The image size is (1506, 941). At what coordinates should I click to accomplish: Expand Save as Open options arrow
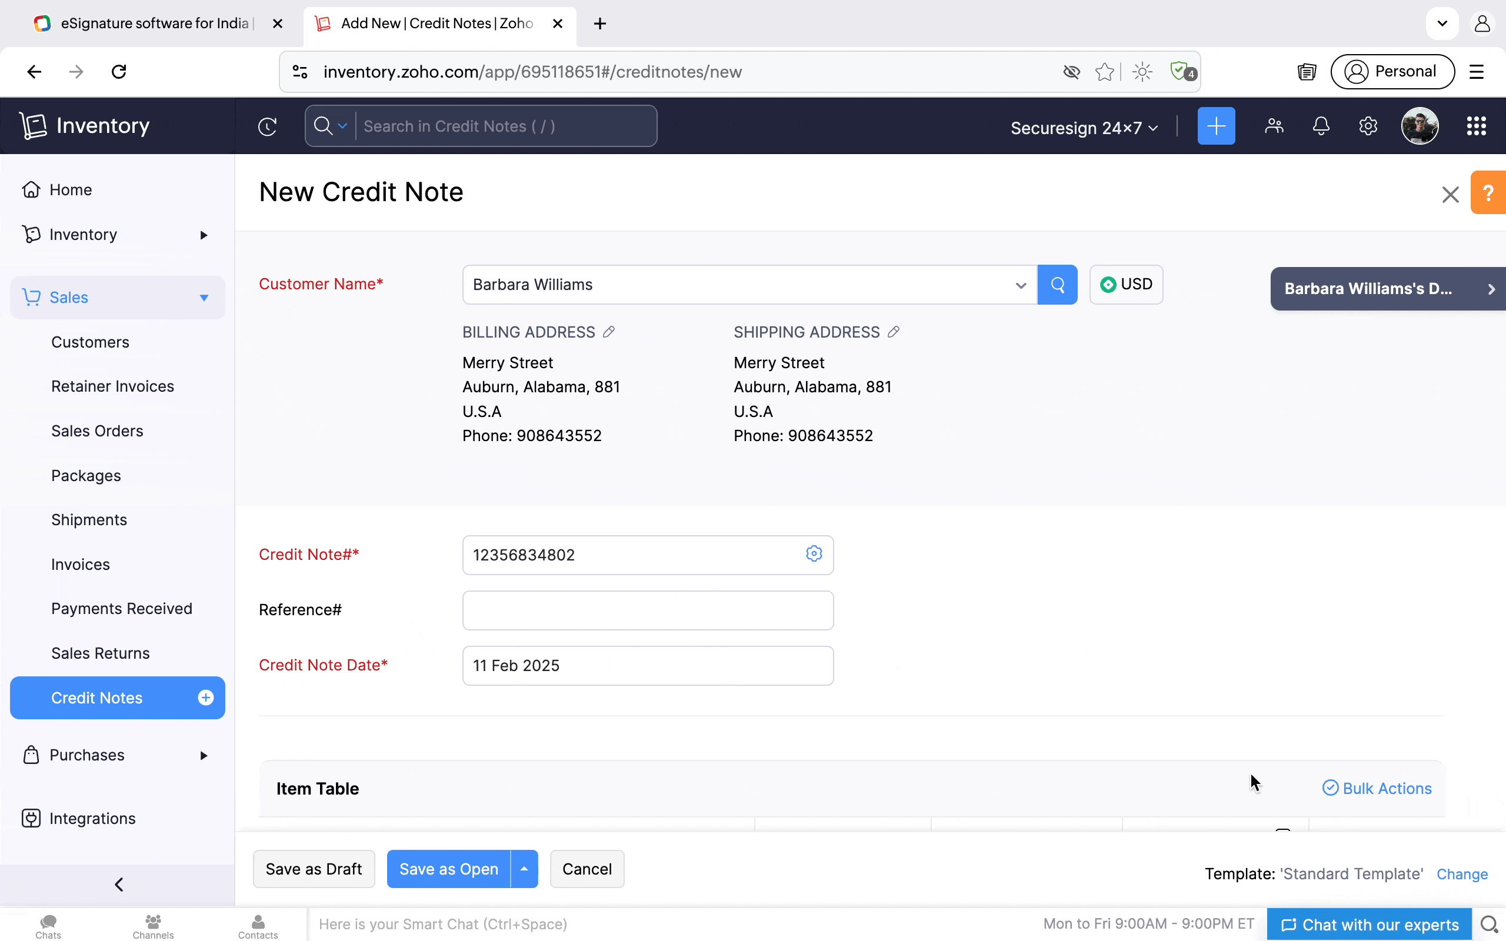tap(524, 869)
